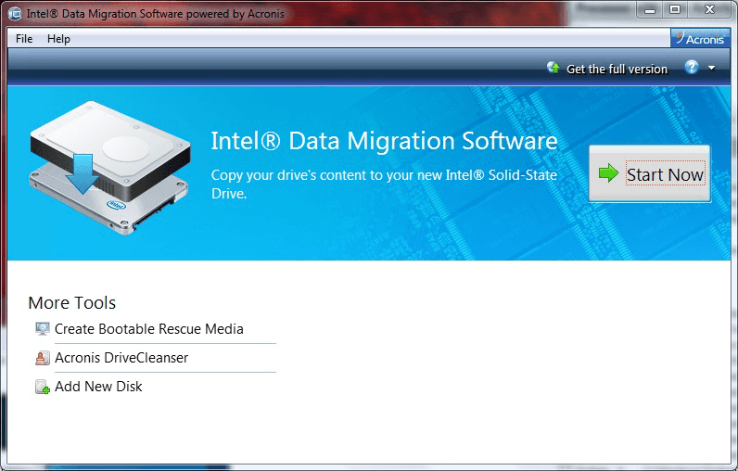
Task: Click the green upgrade arrow icon
Action: pyautogui.click(x=553, y=69)
